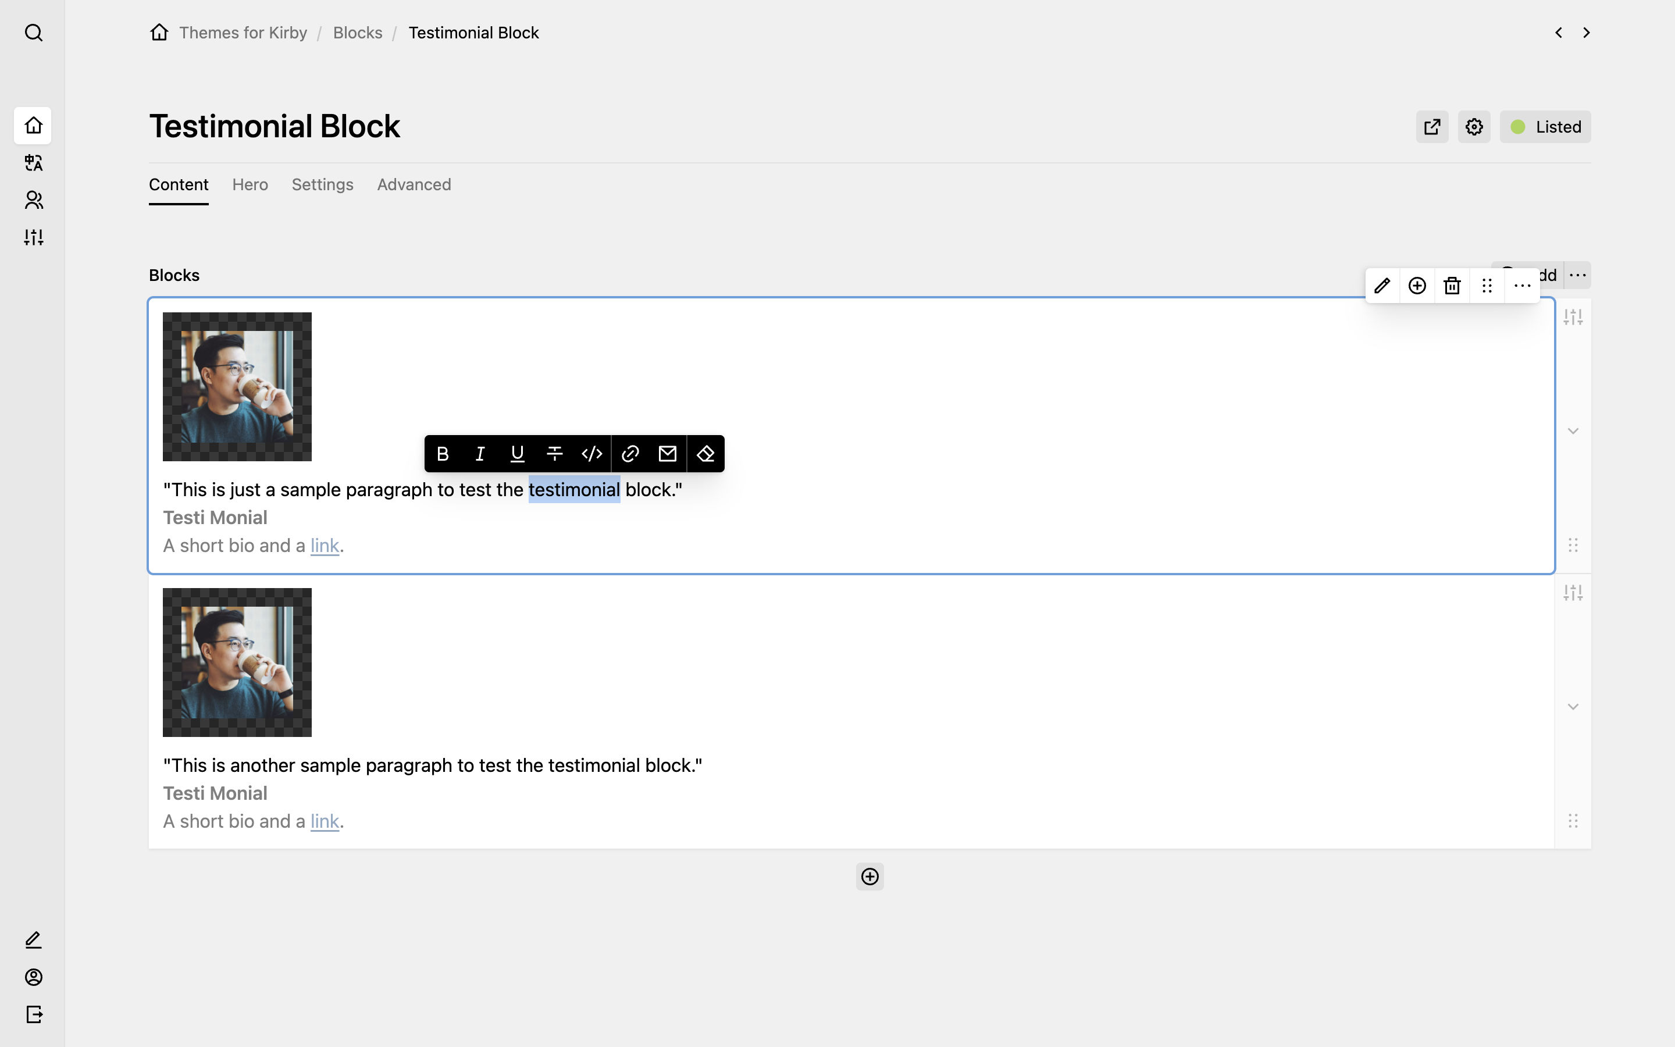Open your account profile icon

pos(33,977)
